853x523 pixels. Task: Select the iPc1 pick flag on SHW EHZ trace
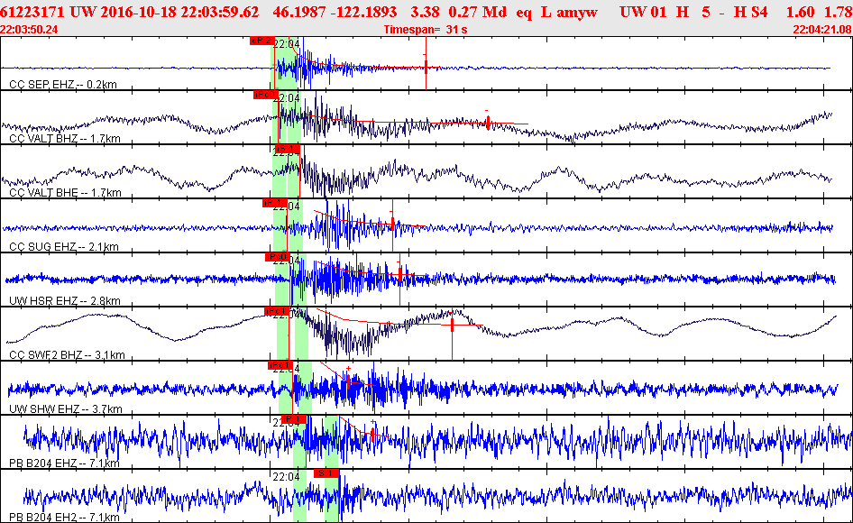280,365
